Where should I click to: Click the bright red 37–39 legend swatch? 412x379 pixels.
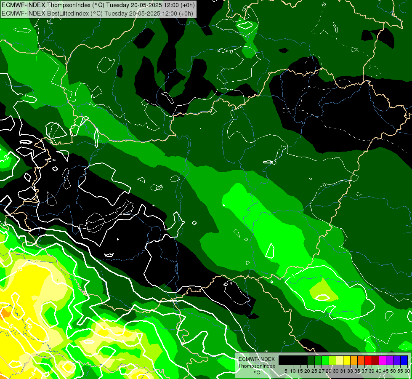[x=368, y=360]
